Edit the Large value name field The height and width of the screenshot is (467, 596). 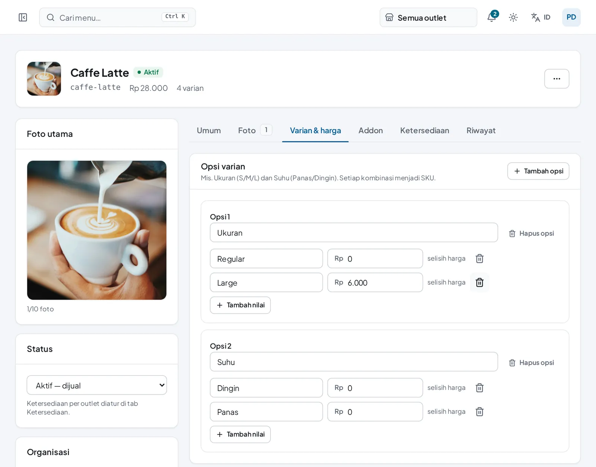[266, 282]
